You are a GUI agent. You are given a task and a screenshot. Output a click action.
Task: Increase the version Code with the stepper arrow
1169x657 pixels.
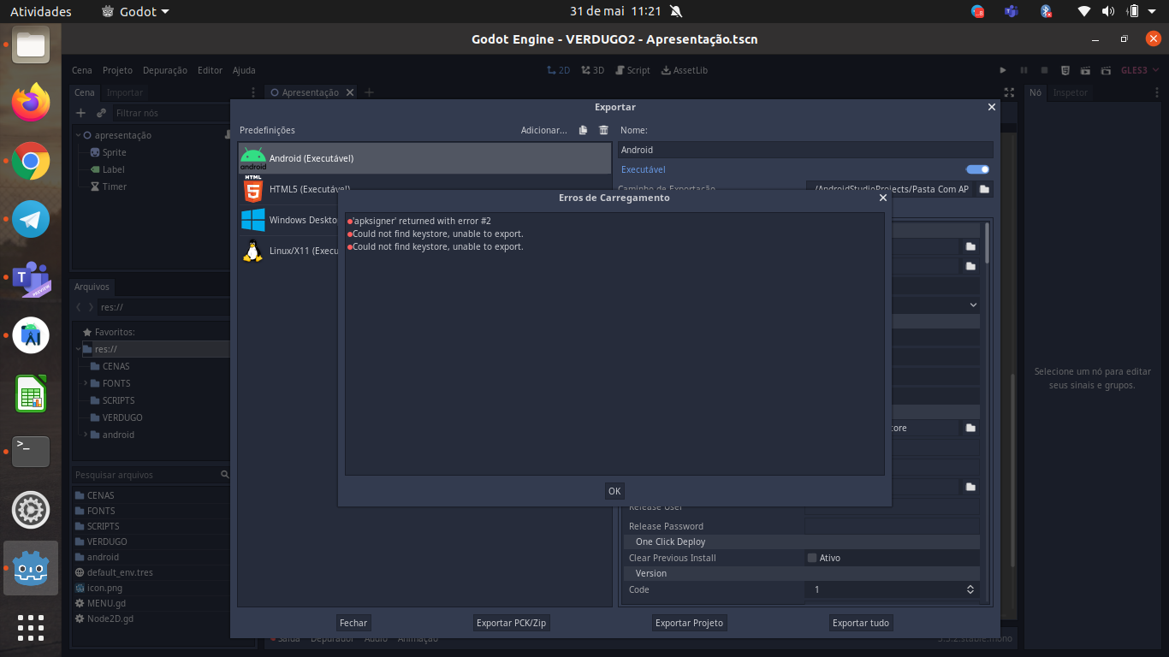click(x=970, y=586)
